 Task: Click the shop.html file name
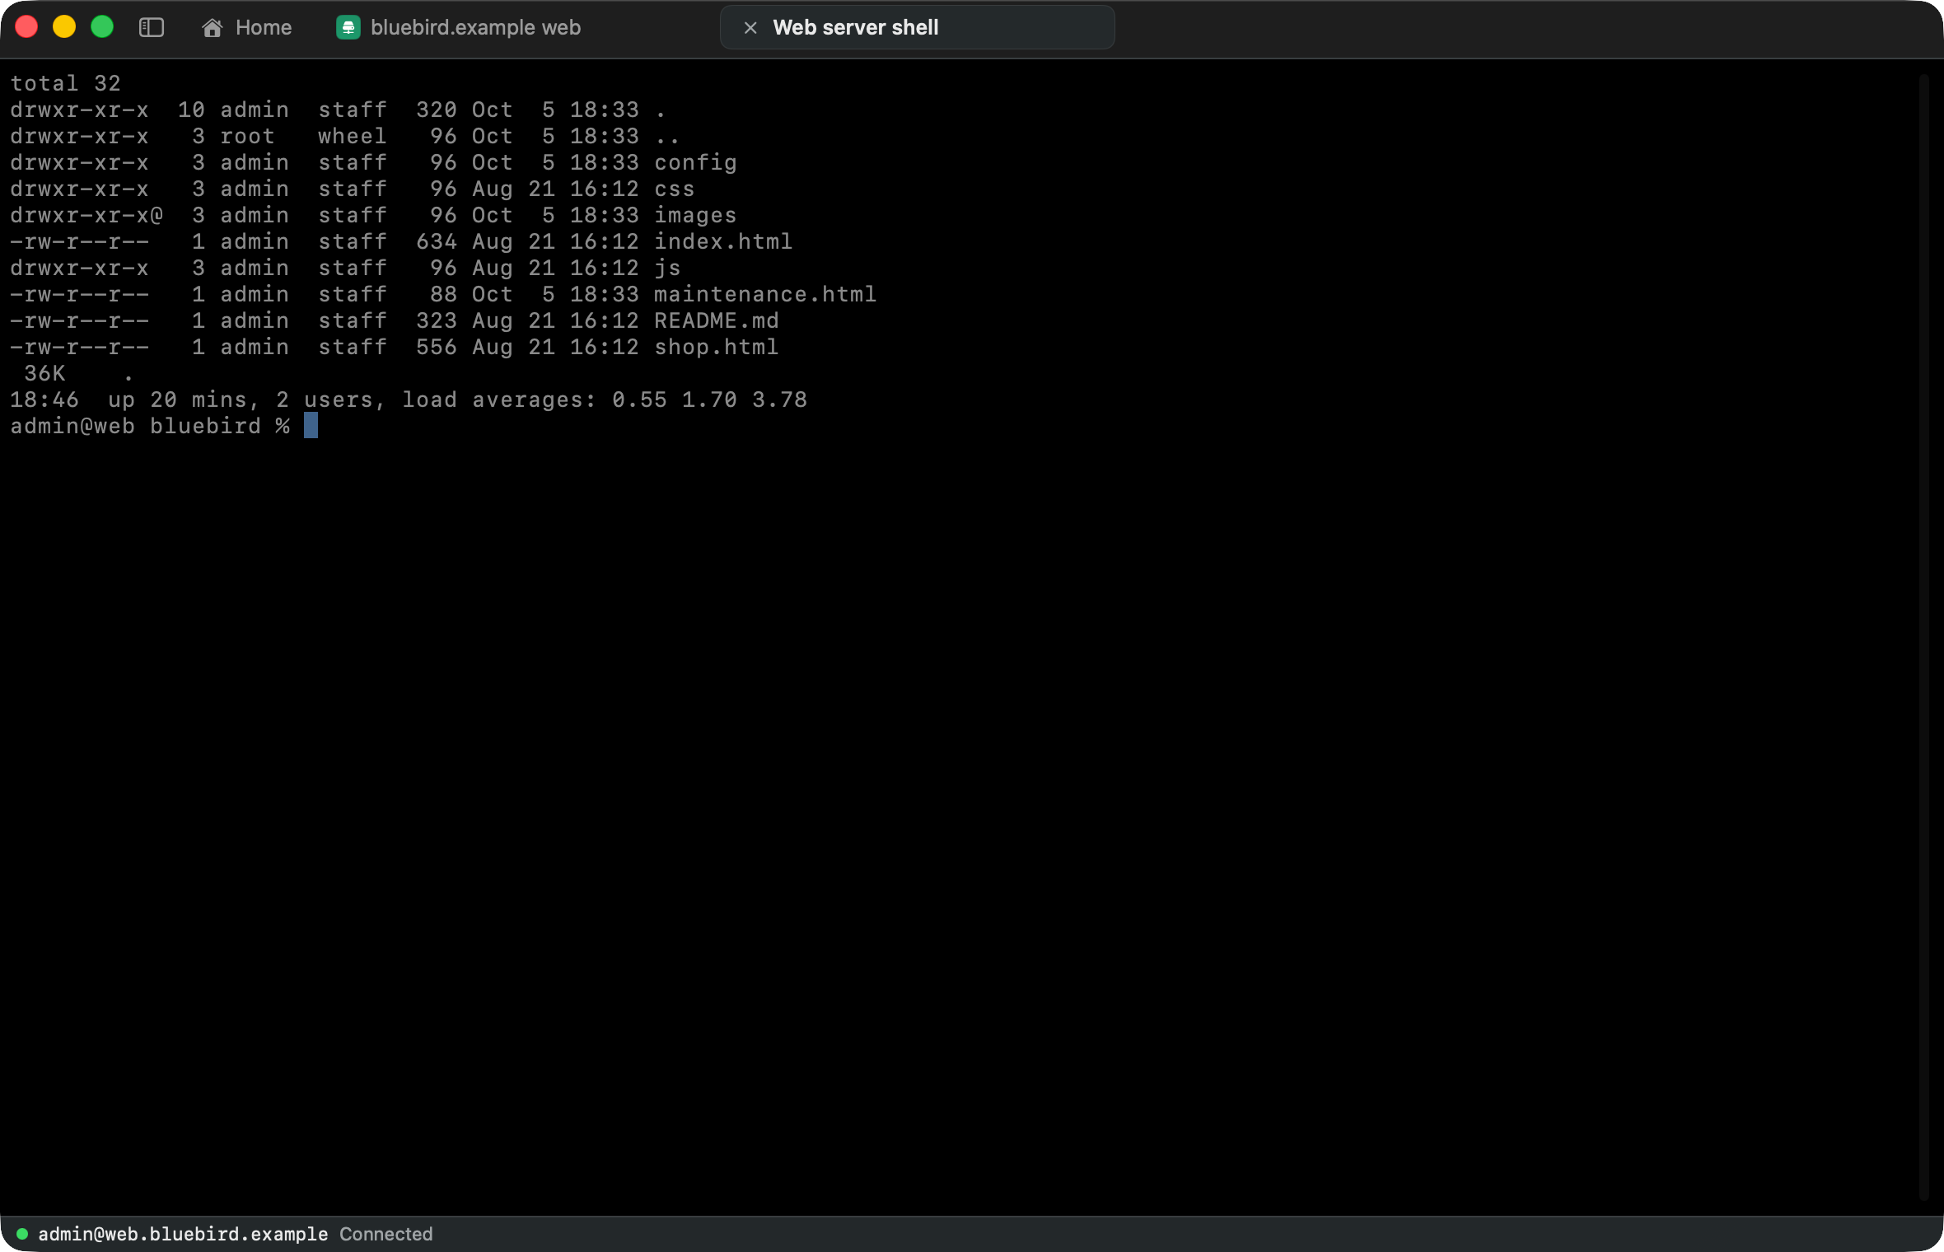click(x=717, y=347)
